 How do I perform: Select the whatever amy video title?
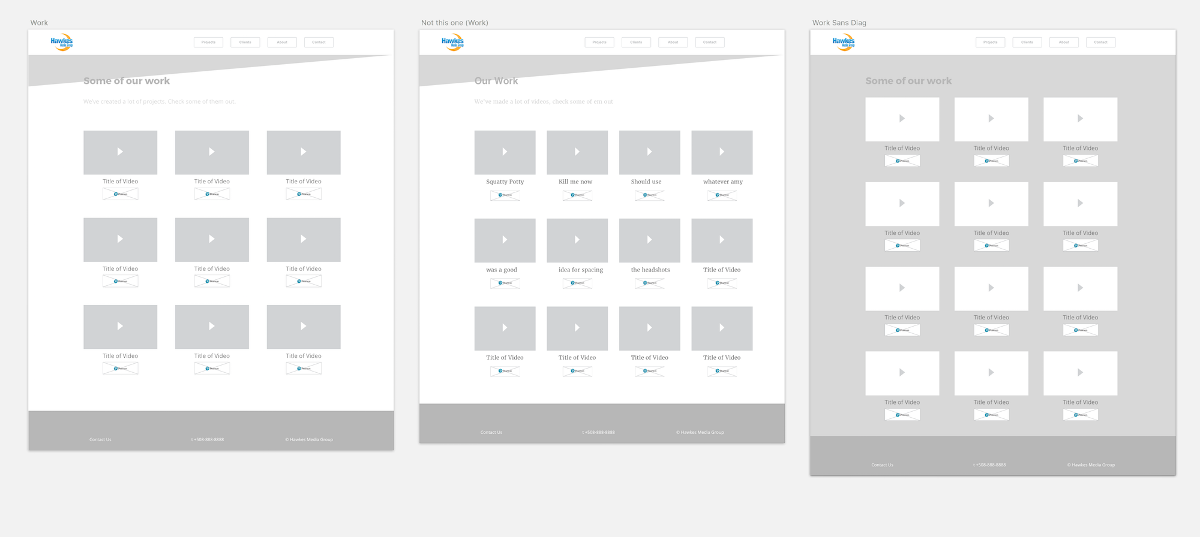point(723,182)
